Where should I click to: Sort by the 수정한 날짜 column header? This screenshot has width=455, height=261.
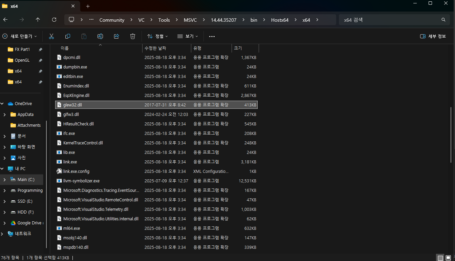167,48
